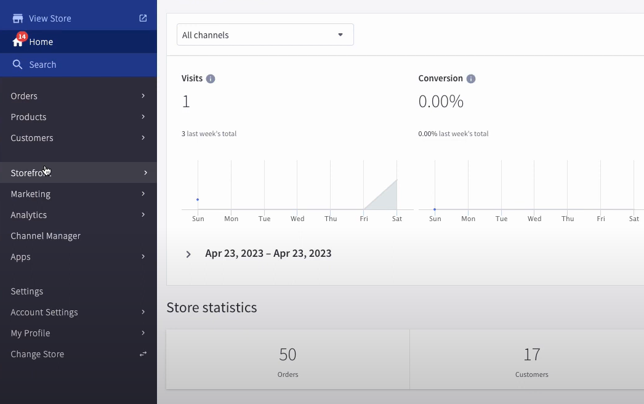The image size is (644, 404).
Task: Click the Sunday data point in Visits chart
Action: 198,200
